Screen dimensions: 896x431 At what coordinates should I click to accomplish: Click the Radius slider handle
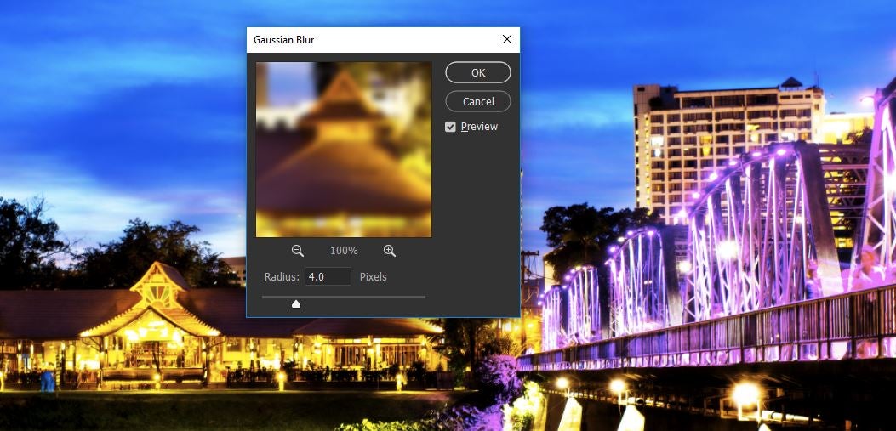(x=296, y=303)
